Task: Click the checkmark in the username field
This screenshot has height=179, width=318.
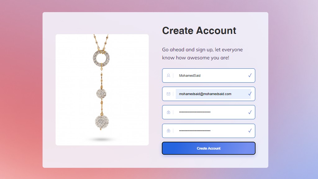Action: (250, 75)
